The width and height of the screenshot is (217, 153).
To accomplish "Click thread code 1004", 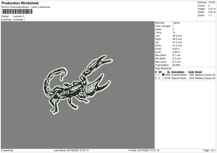I will tap(191, 78).
